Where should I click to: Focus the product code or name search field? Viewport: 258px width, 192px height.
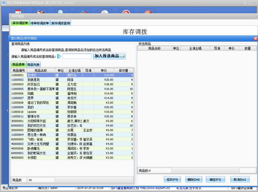click(77, 56)
